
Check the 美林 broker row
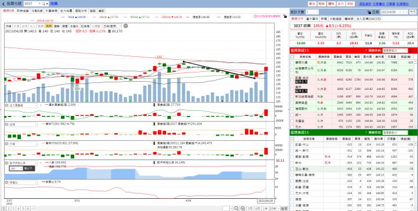pyautogui.click(x=293, y=89)
